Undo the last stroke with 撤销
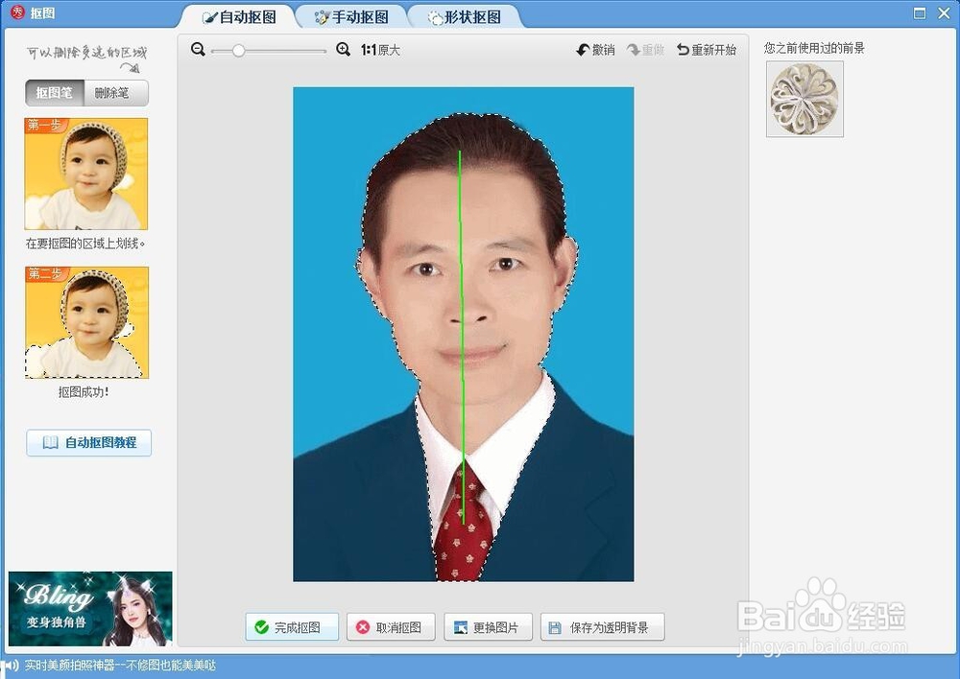This screenshot has height=679, width=960. pyautogui.click(x=595, y=49)
